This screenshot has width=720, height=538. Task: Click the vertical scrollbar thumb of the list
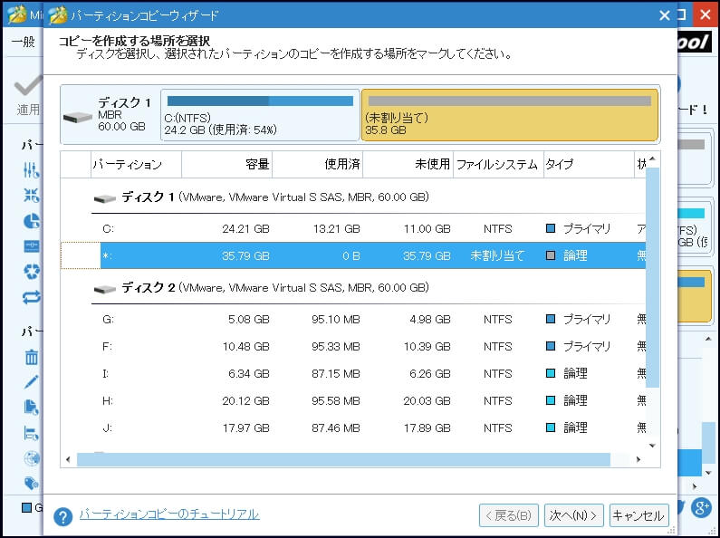pos(652,277)
